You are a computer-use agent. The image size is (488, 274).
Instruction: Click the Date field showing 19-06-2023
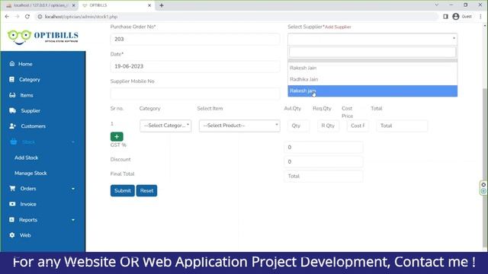(x=195, y=66)
